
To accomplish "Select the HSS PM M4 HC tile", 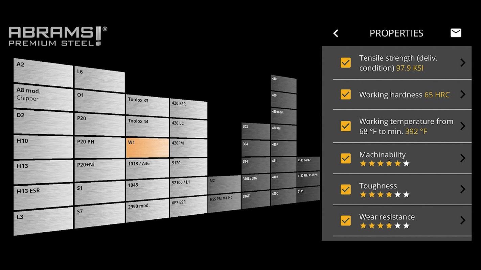I will 224,203.
